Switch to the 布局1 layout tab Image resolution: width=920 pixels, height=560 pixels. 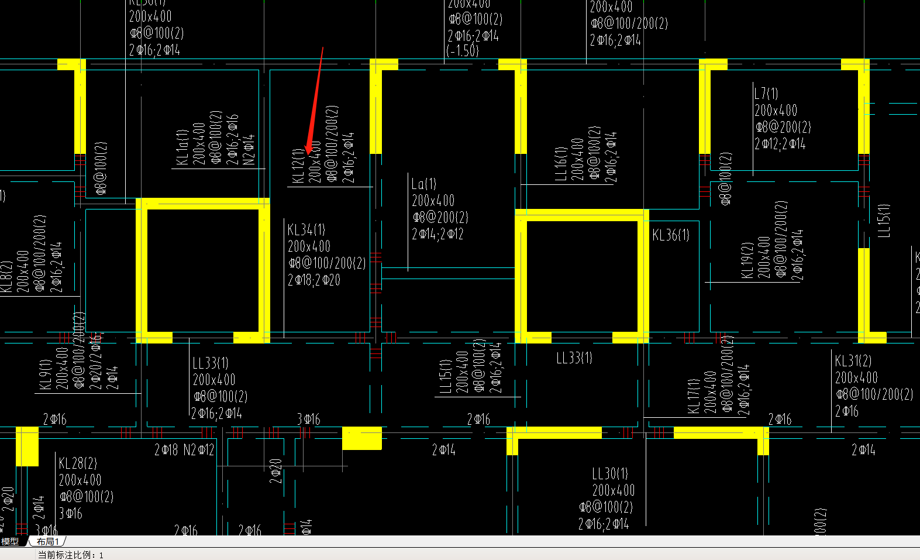(x=47, y=542)
